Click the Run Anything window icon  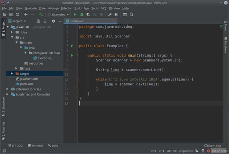click(125, 15)
